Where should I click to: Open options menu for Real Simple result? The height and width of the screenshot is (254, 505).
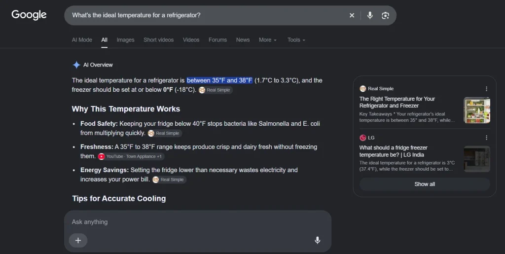(486, 88)
